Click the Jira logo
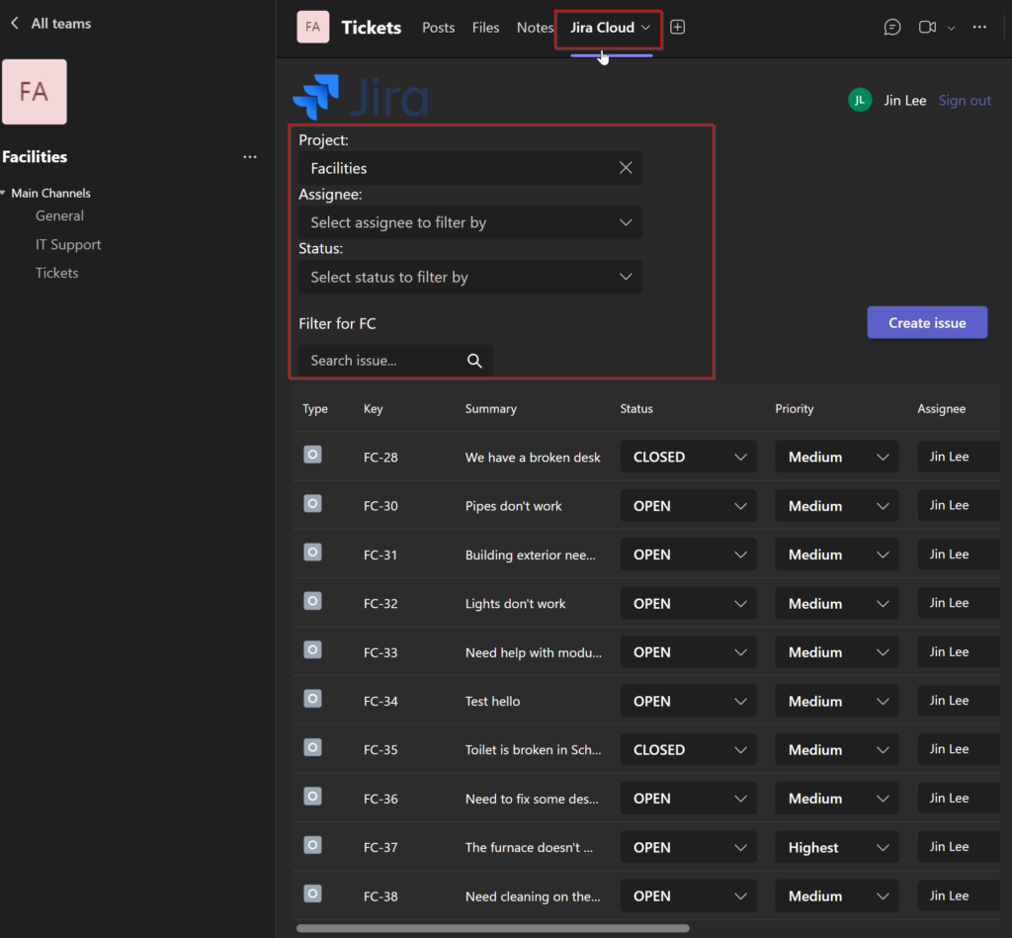The image size is (1012, 938). [361, 98]
